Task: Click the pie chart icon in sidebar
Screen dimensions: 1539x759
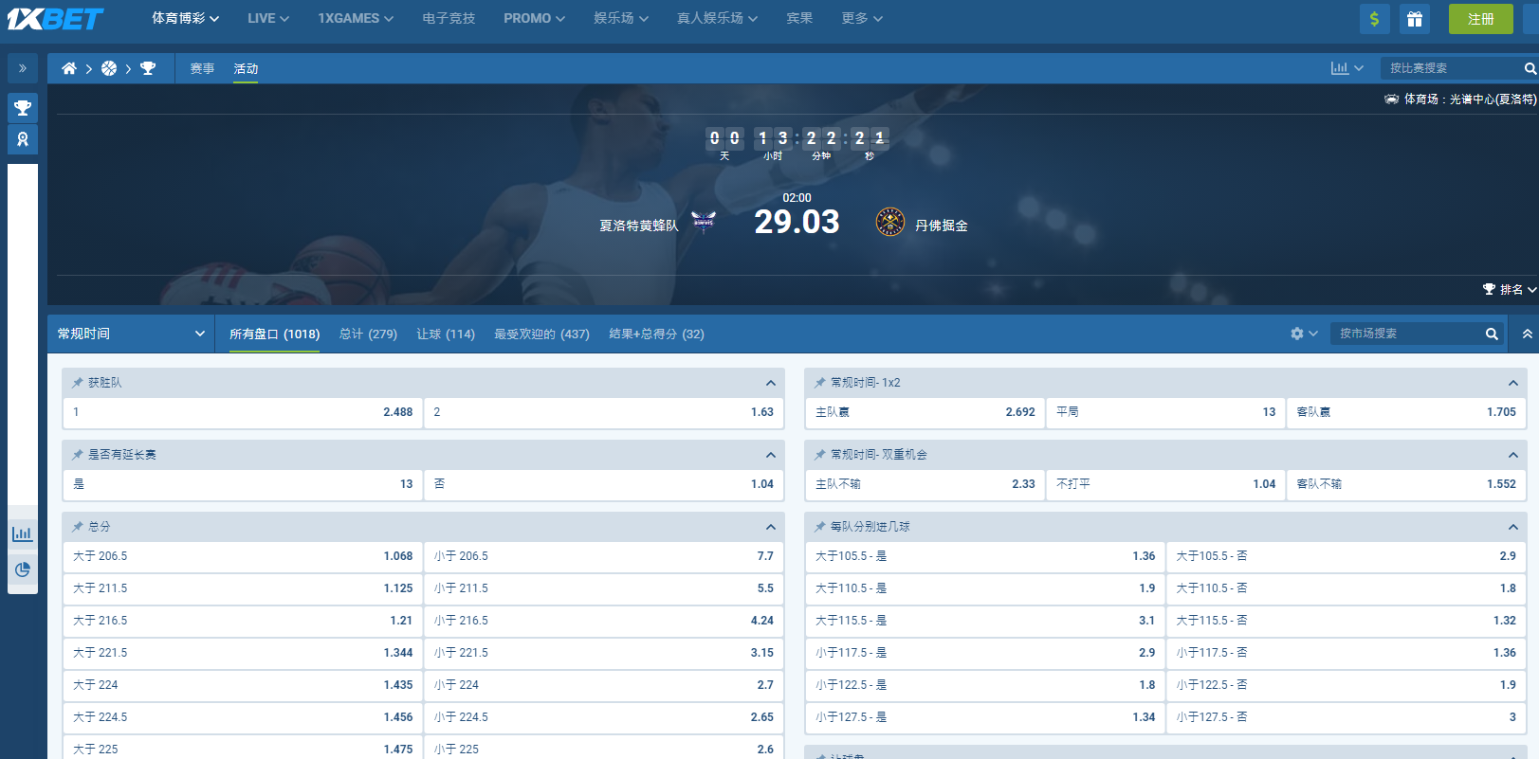Action: tap(23, 569)
